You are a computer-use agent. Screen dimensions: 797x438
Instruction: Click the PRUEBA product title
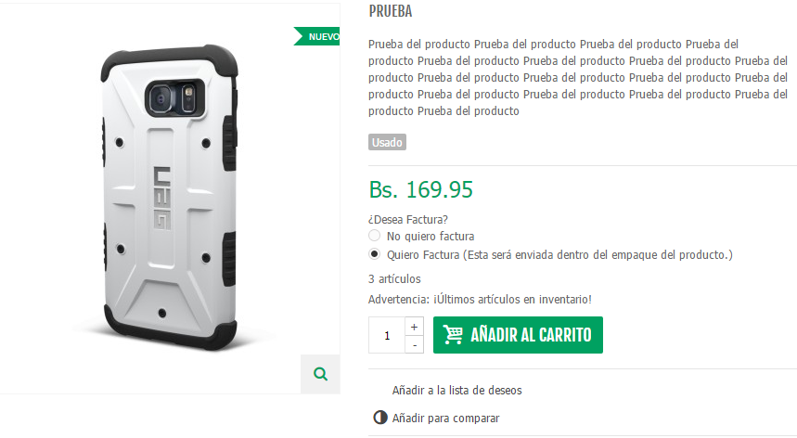pyautogui.click(x=391, y=11)
